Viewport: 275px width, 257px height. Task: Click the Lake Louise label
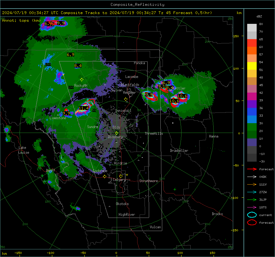pos(24,150)
